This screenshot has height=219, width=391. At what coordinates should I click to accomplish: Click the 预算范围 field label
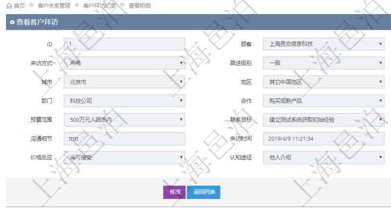[42, 120]
